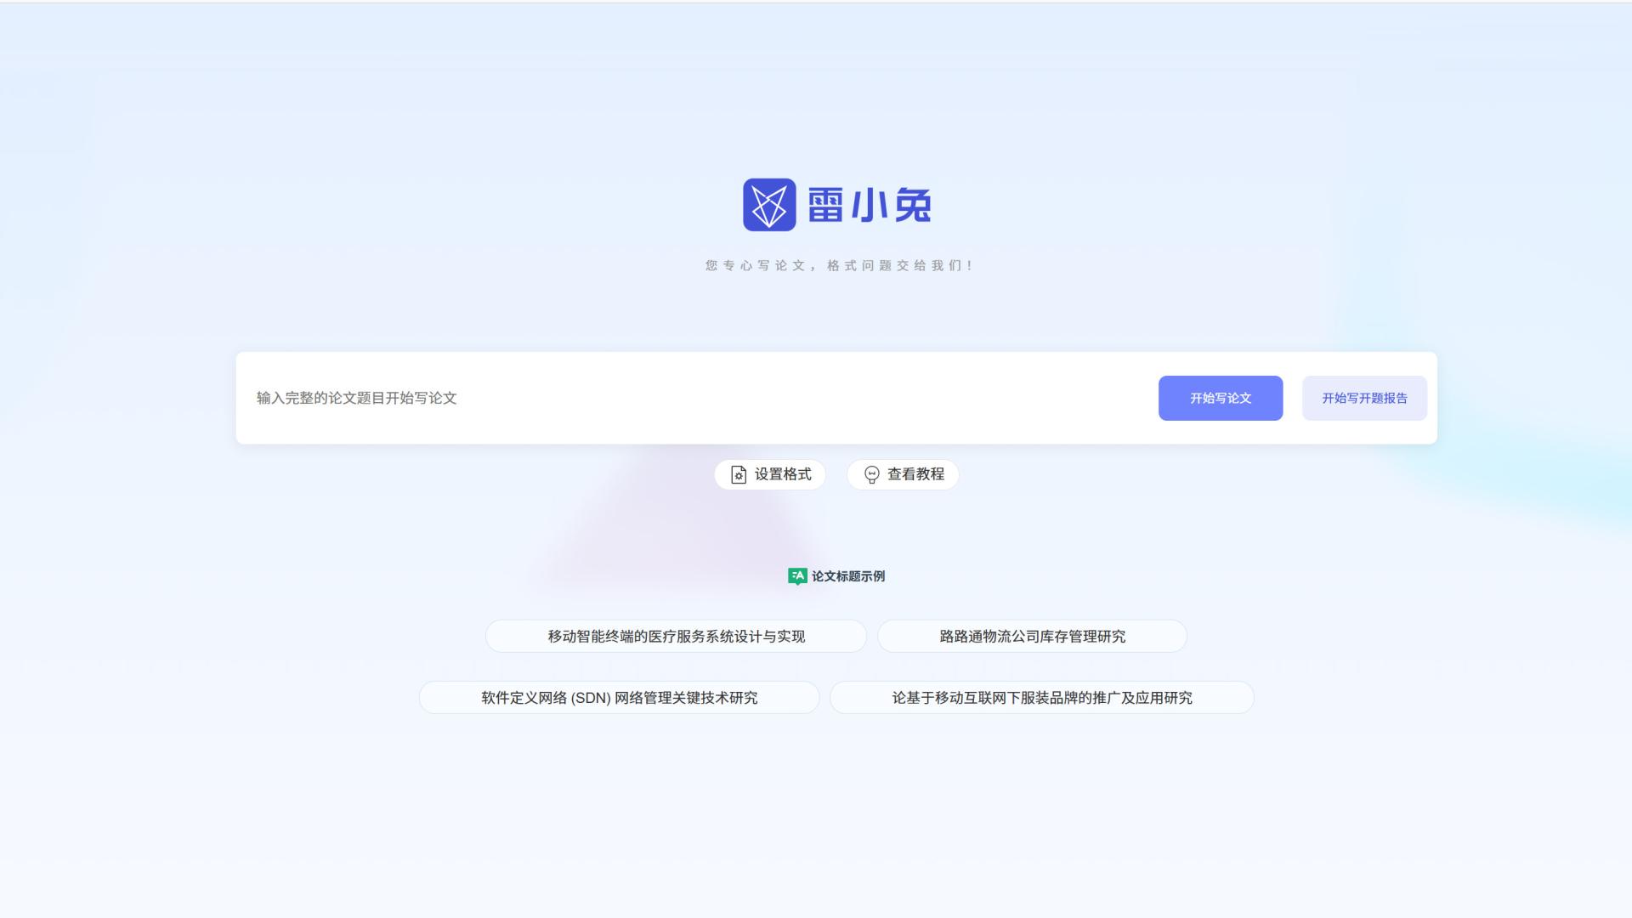Click the green chat icon before 论文标题示例
The height and width of the screenshot is (918, 1632).
pos(797,575)
